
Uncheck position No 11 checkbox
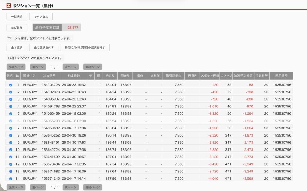click(10, 157)
